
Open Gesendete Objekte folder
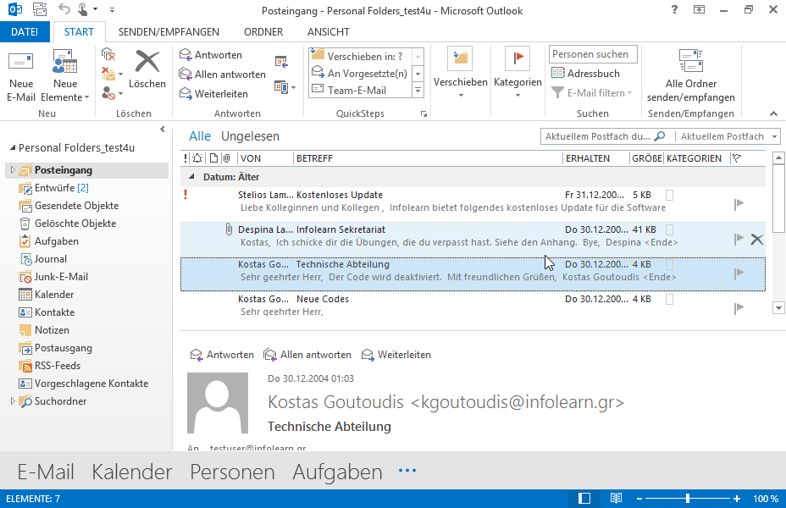point(68,206)
